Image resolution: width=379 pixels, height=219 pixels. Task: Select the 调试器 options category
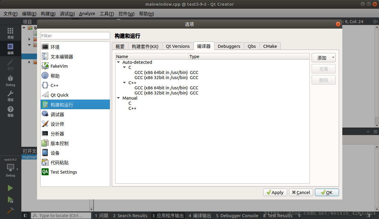pyautogui.click(x=75, y=114)
